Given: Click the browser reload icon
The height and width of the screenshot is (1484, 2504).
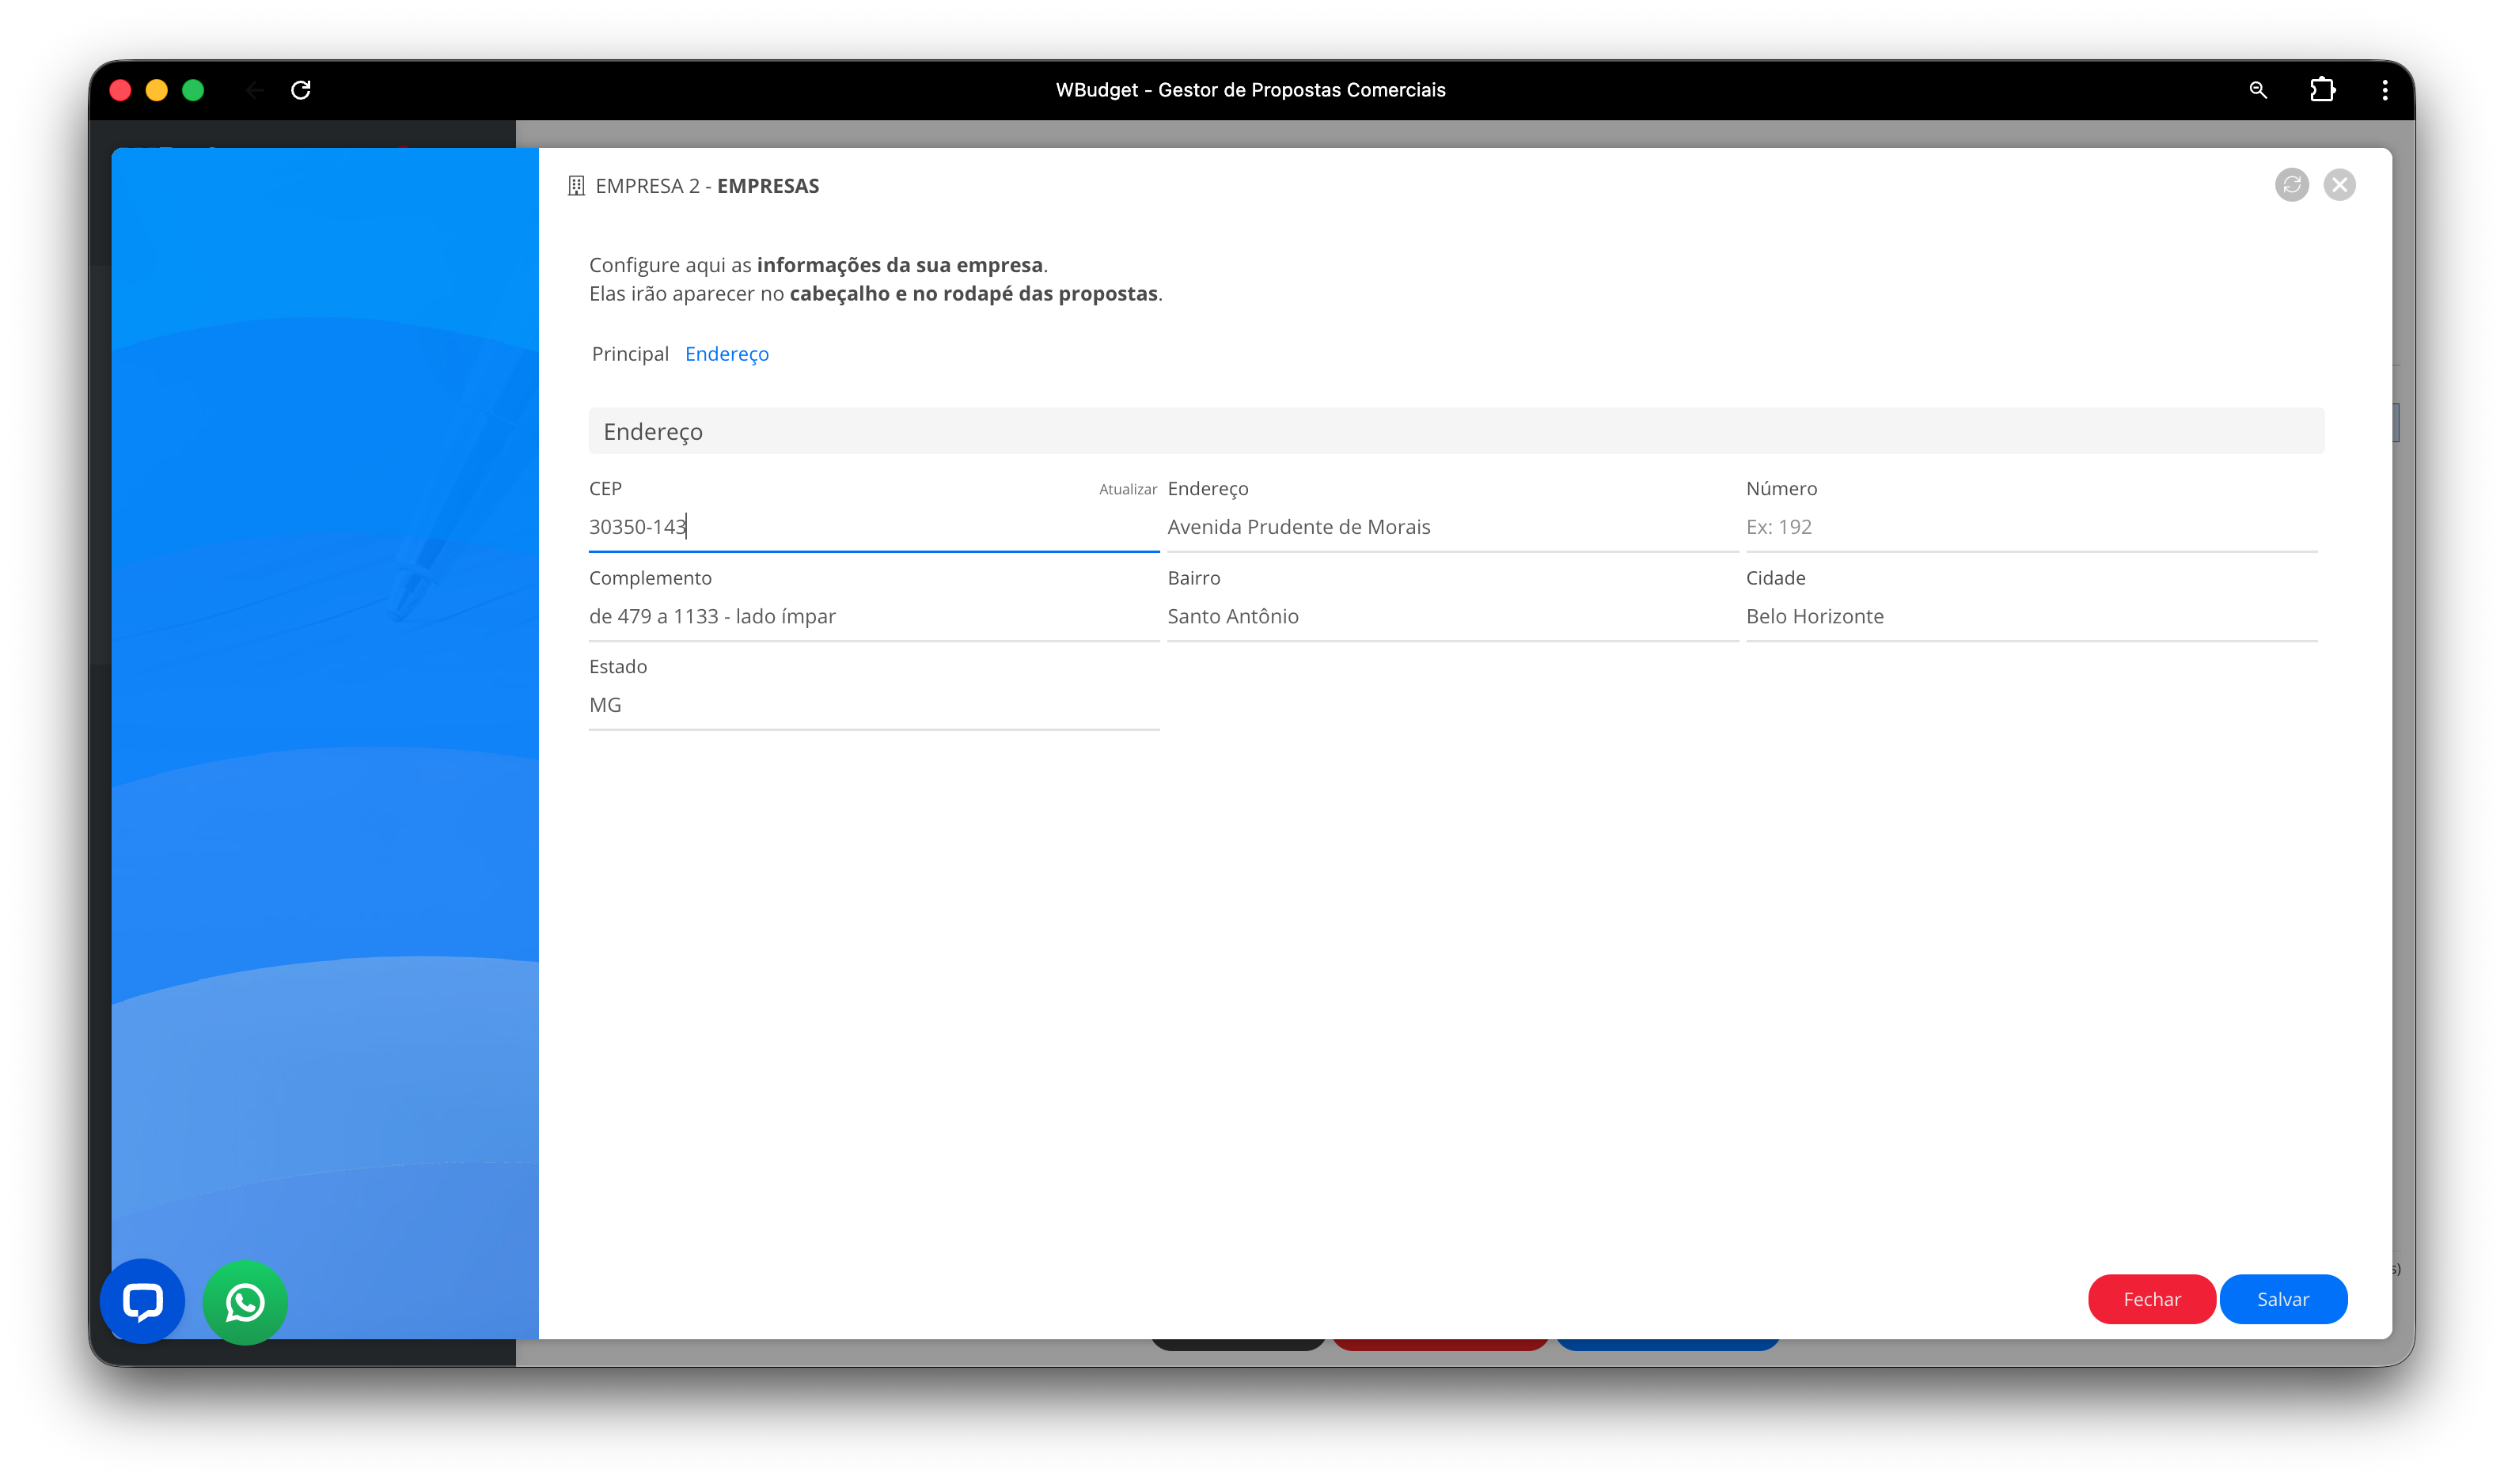Looking at the screenshot, I should click(x=301, y=90).
